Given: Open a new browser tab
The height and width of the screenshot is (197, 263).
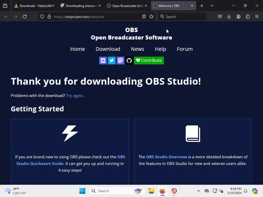Looking at the screenshot, I should coord(202,6).
